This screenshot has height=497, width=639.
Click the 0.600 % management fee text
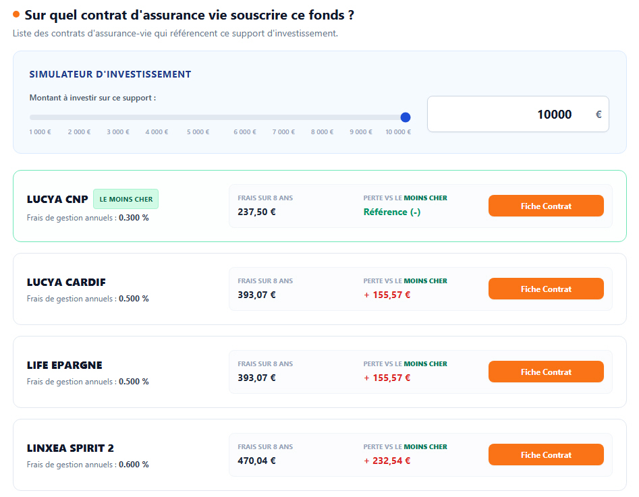134,465
